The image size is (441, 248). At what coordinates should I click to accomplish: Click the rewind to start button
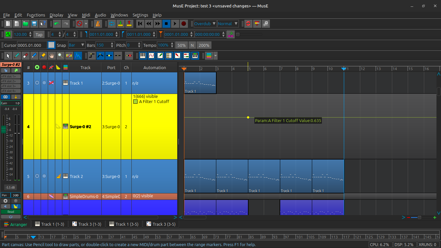click(140, 24)
